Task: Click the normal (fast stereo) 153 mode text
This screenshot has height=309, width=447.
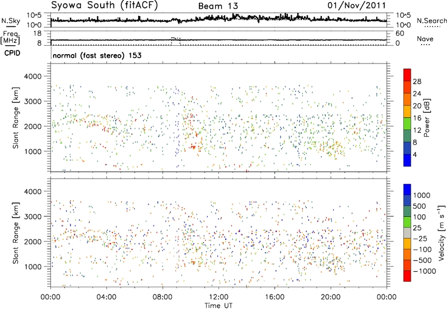Action: [x=97, y=55]
